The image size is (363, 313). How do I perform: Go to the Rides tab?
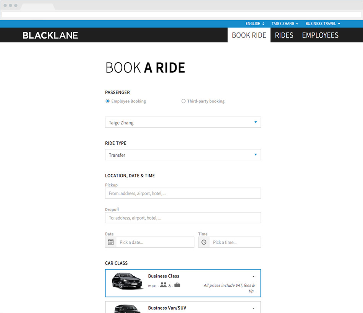click(x=284, y=35)
